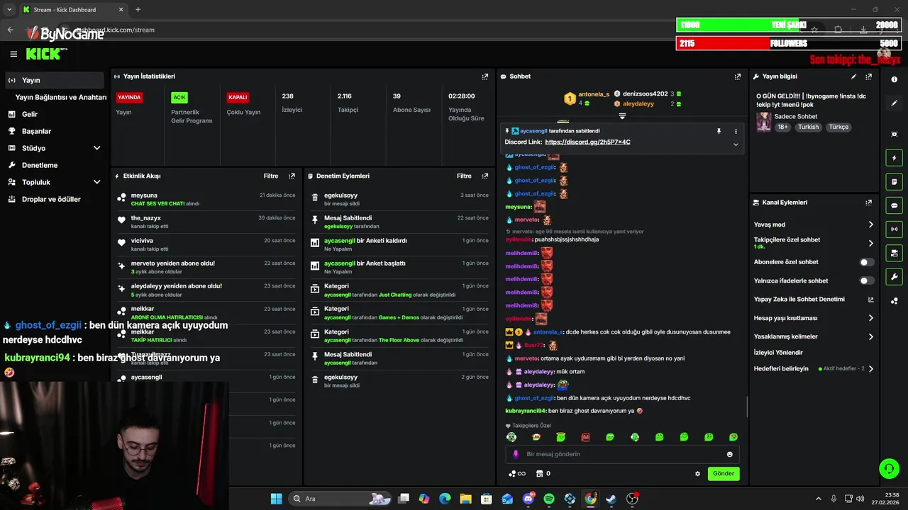Open Discord from the taskbar
The width and height of the screenshot is (908, 510).
point(528,499)
